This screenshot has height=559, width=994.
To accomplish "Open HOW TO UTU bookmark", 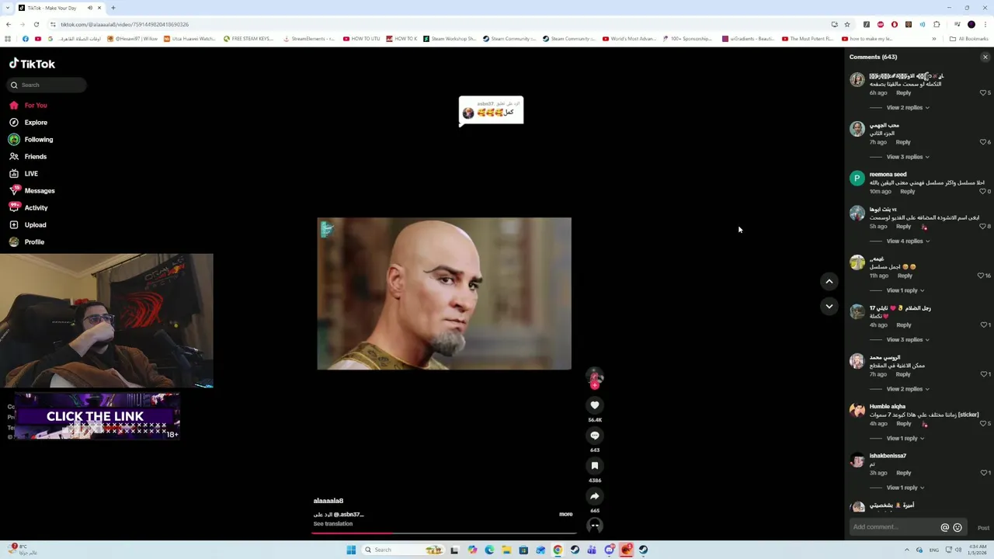I will pyautogui.click(x=361, y=38).
